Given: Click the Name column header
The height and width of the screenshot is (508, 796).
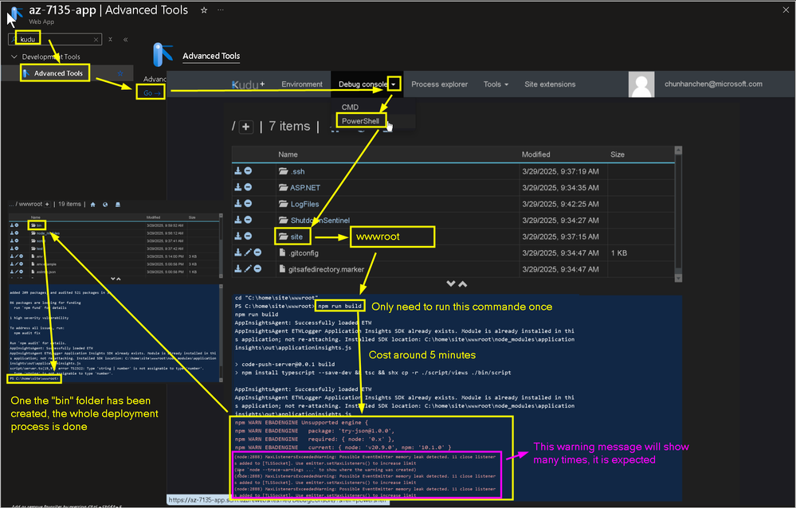Looking at the screenshot, I should click(x=288, y=154).
